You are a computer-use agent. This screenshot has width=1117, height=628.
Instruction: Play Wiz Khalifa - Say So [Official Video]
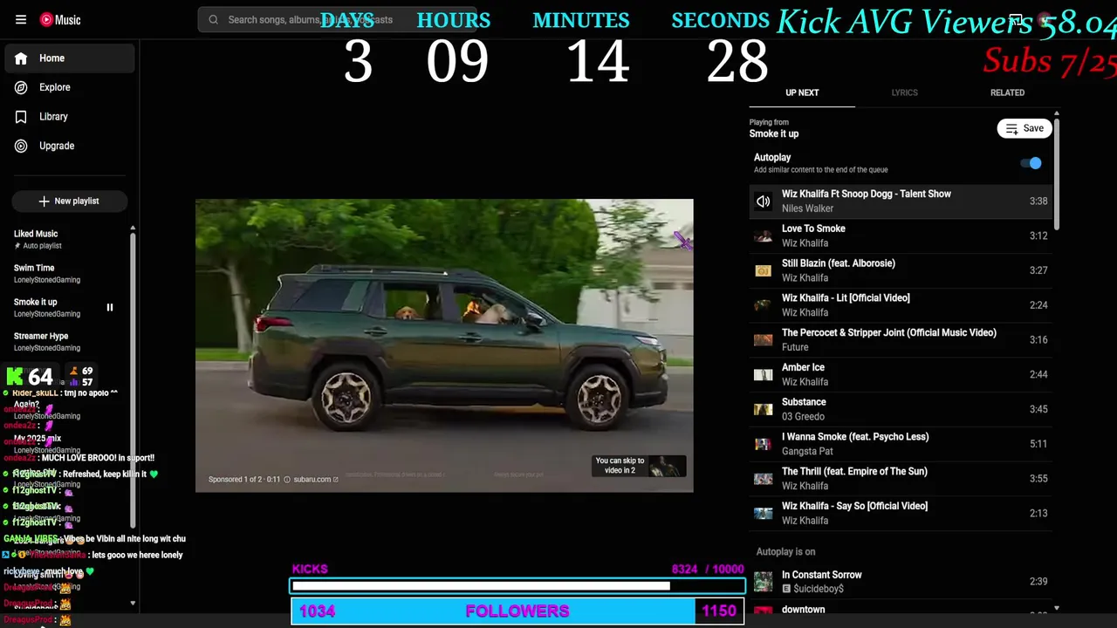coord(901,513)
